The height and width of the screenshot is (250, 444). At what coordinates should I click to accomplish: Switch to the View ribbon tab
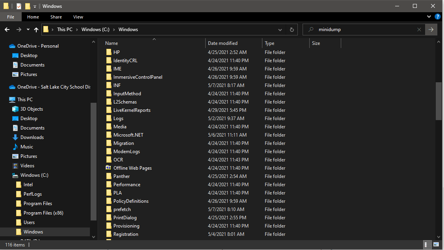click(78, 17)
